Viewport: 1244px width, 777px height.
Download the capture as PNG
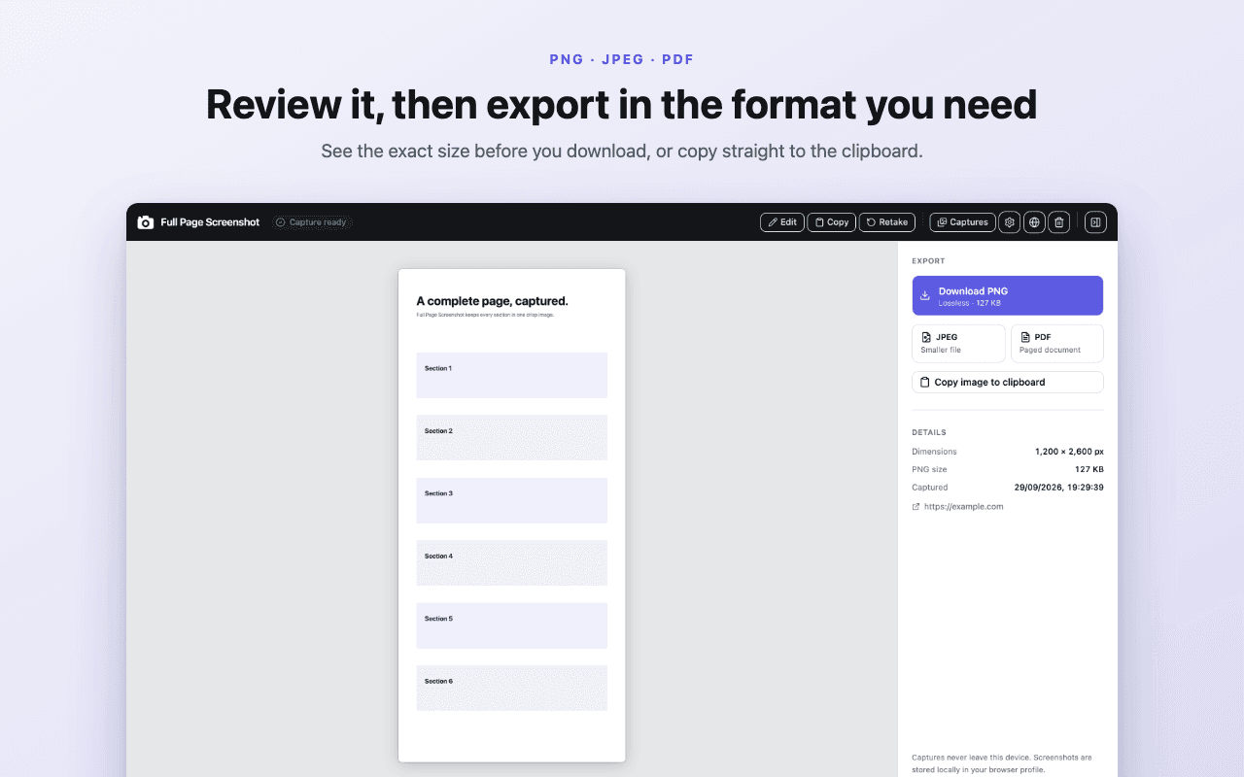(1007, 295)
